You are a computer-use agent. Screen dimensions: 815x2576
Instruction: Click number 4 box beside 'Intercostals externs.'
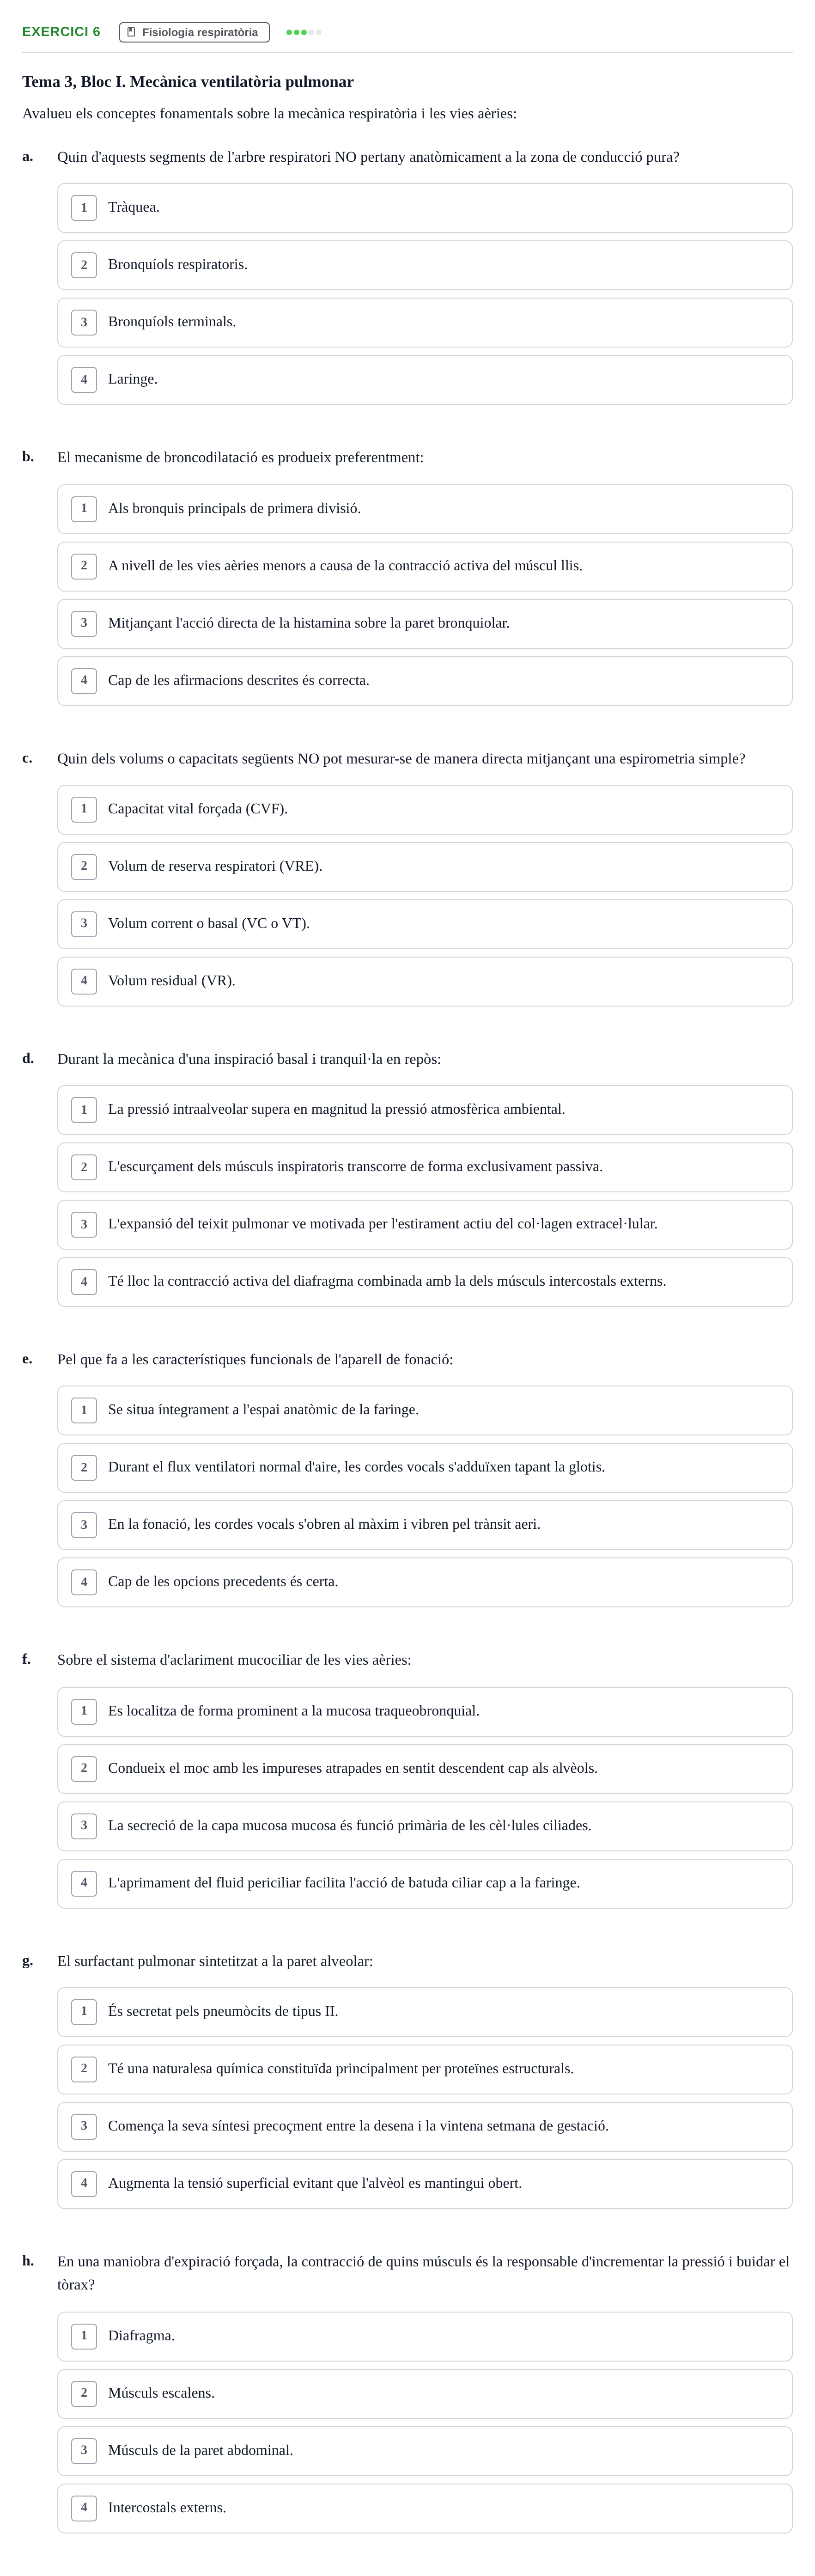click(84, 2508)
